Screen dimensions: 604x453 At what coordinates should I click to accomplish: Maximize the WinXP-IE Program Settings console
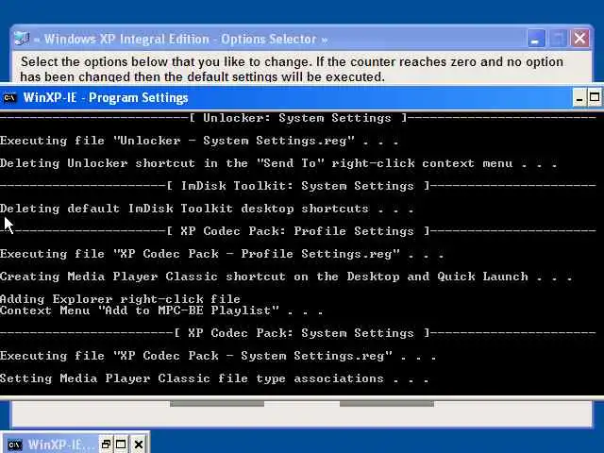point(595,97)
